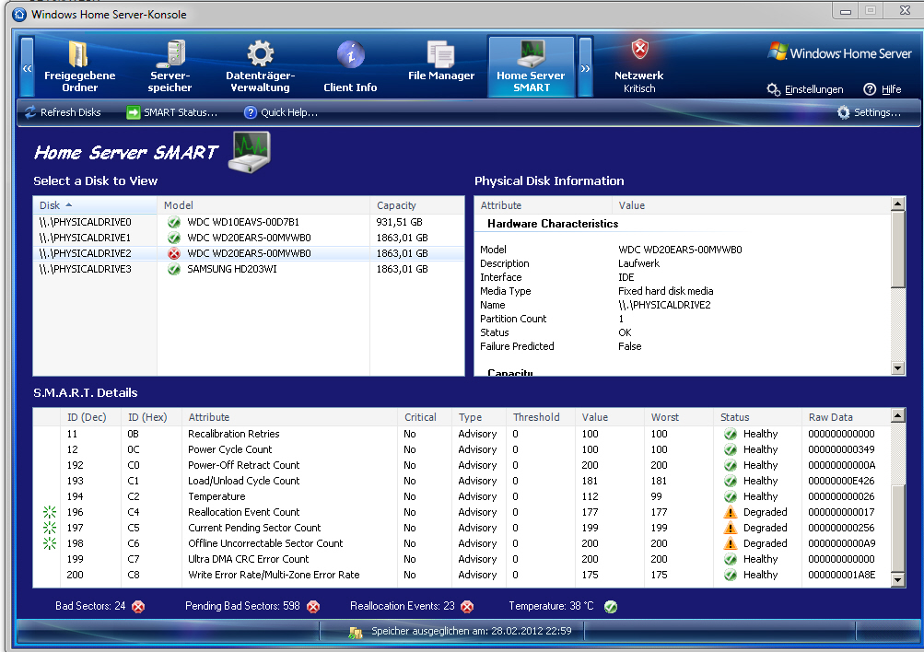Click the Client Info icon
Screen dimensions: 924x652
[350, 54]
